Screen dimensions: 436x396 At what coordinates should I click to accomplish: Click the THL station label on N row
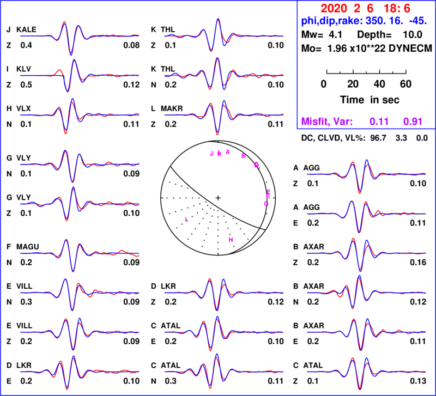168,69
